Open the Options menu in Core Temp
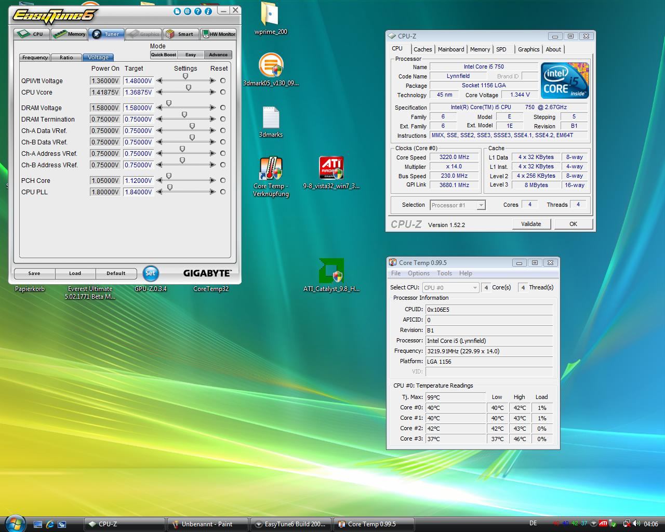665x532 pixels. (418, 273)
